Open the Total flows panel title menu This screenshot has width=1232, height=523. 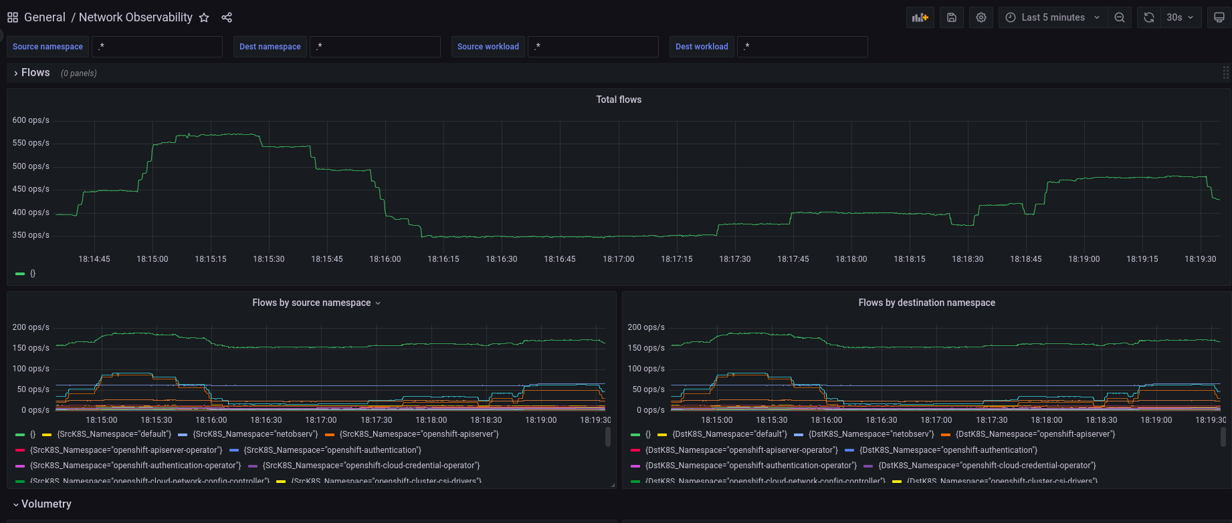619,100
